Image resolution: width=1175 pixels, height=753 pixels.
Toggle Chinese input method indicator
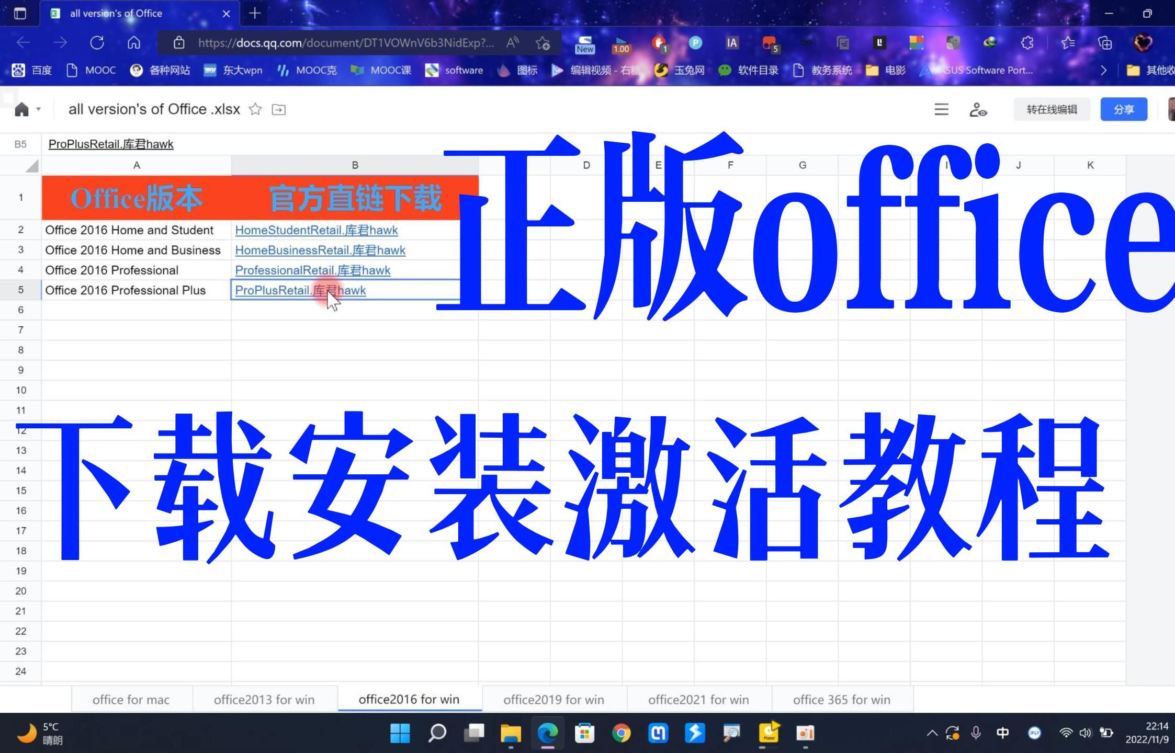pos(1002,733)
